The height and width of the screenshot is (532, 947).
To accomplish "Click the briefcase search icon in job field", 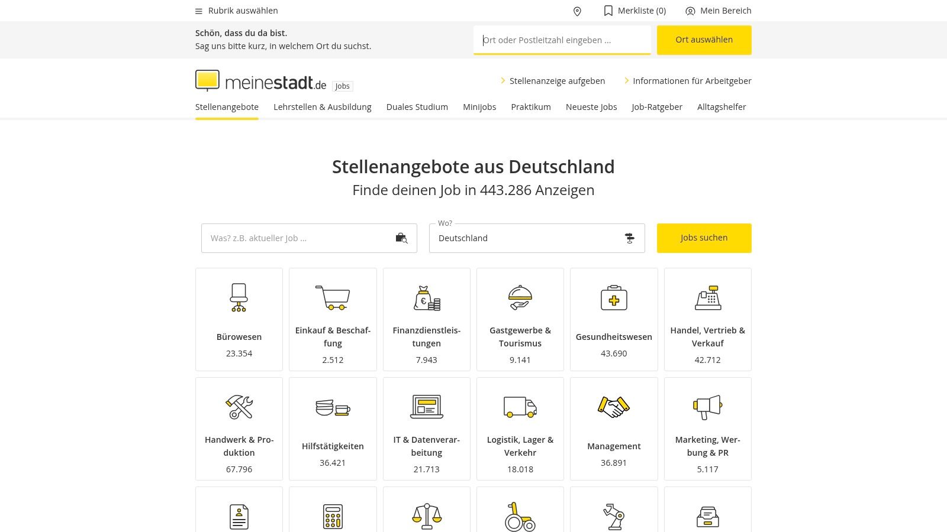I will point(401,238).
